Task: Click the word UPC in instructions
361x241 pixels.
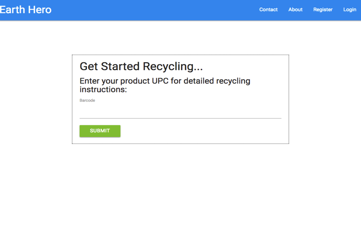Action: point(160,81)
